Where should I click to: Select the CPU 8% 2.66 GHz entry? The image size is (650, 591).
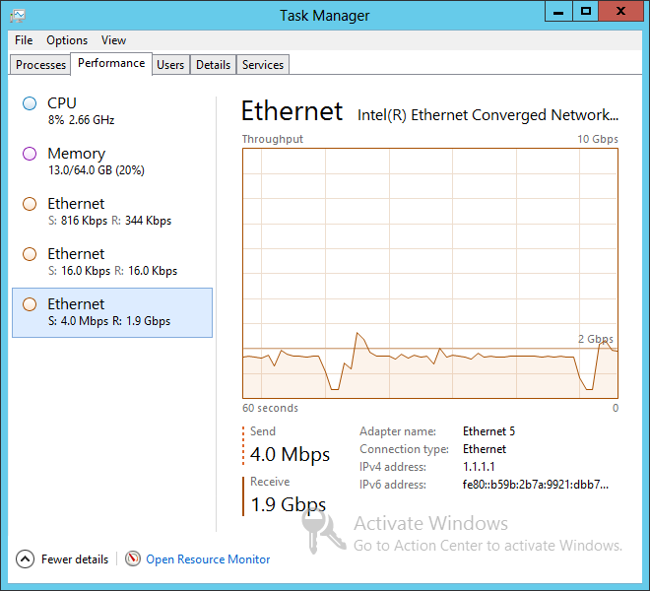point(112,111)
